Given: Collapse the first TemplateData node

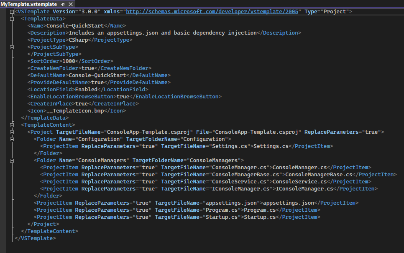Looking at the screenshot, I should click(12, 19).
